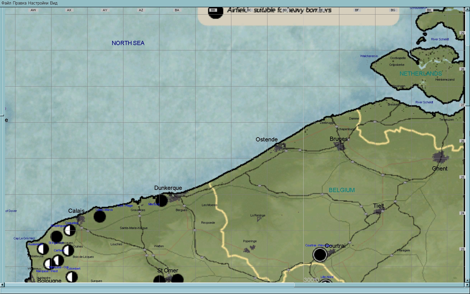Viewport: 470px width, 294px height.
Task: Click the Schapenburg label
Action: tap(346, 129)
